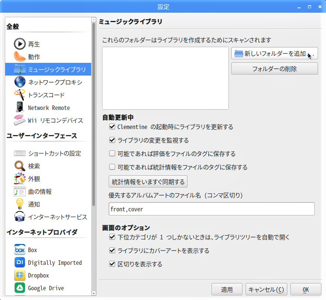Screen dimensions: 326x300
Task: Click the ミュージックライブラリ folder icon
Action: point(20,69)
